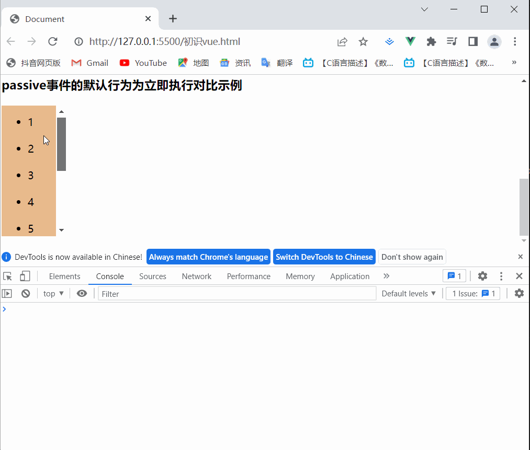Click the Vue Devtools extension icon
Image resolution: width=530 pixels, height=450 pixels.
(410, 41)
